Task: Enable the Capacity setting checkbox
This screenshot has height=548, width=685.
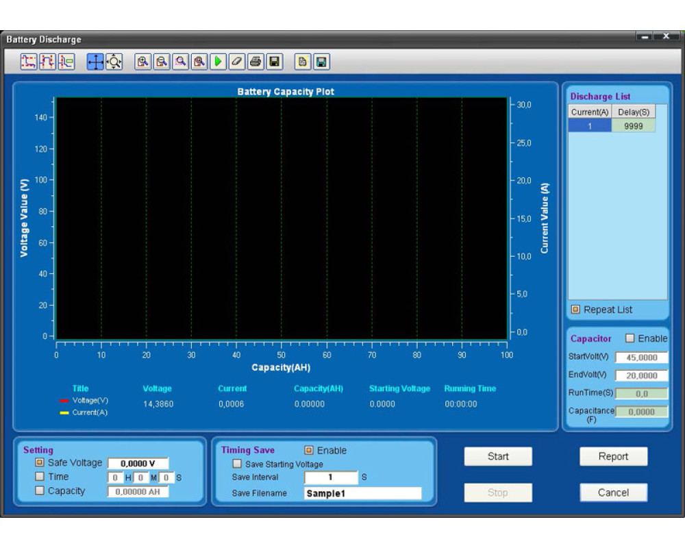Action: point(40,490)
